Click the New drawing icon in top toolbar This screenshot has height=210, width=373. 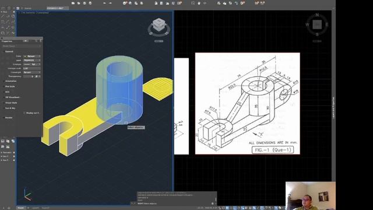pyautogui.click(x=73, y=3)
